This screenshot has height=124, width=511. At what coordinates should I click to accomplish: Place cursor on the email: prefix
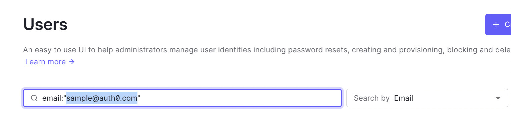53,98
